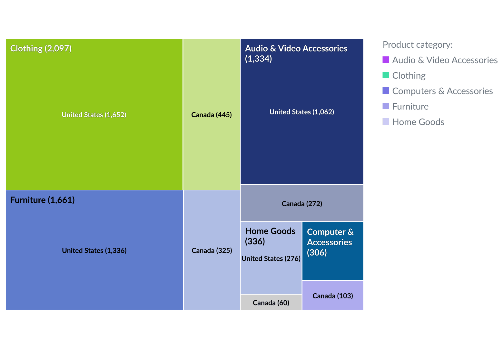Image resolution: width=503 pixels, height=348 pixels.
Task: Select the Canada Computer & Accessories segment
Action: [332, 295]
